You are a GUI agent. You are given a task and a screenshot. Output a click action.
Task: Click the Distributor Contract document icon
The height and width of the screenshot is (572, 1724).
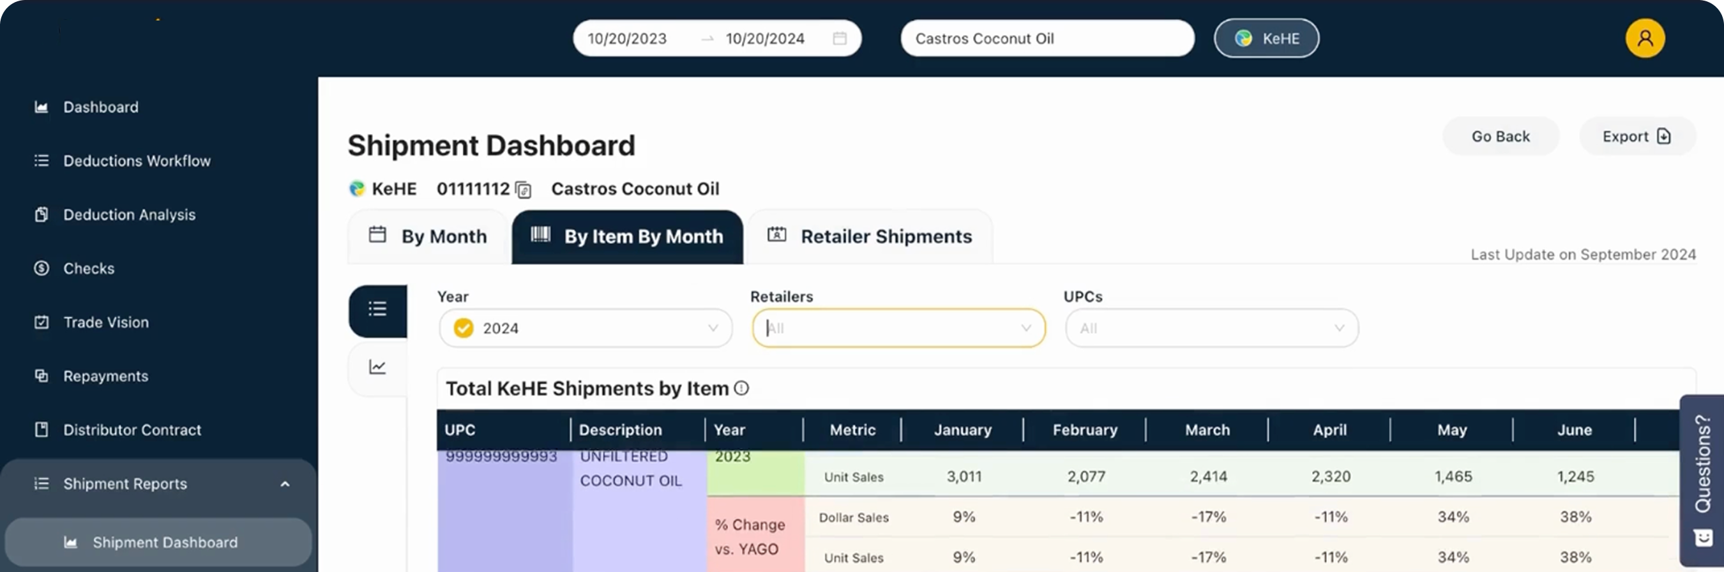pyautogui.click(x=42, y=430)
